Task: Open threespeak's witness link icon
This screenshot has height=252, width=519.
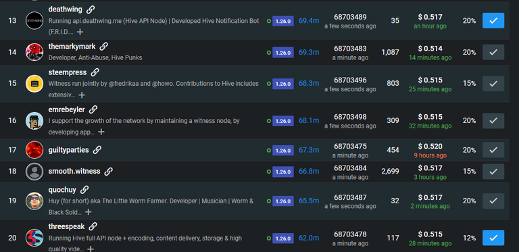Action: tap(93, 226)
